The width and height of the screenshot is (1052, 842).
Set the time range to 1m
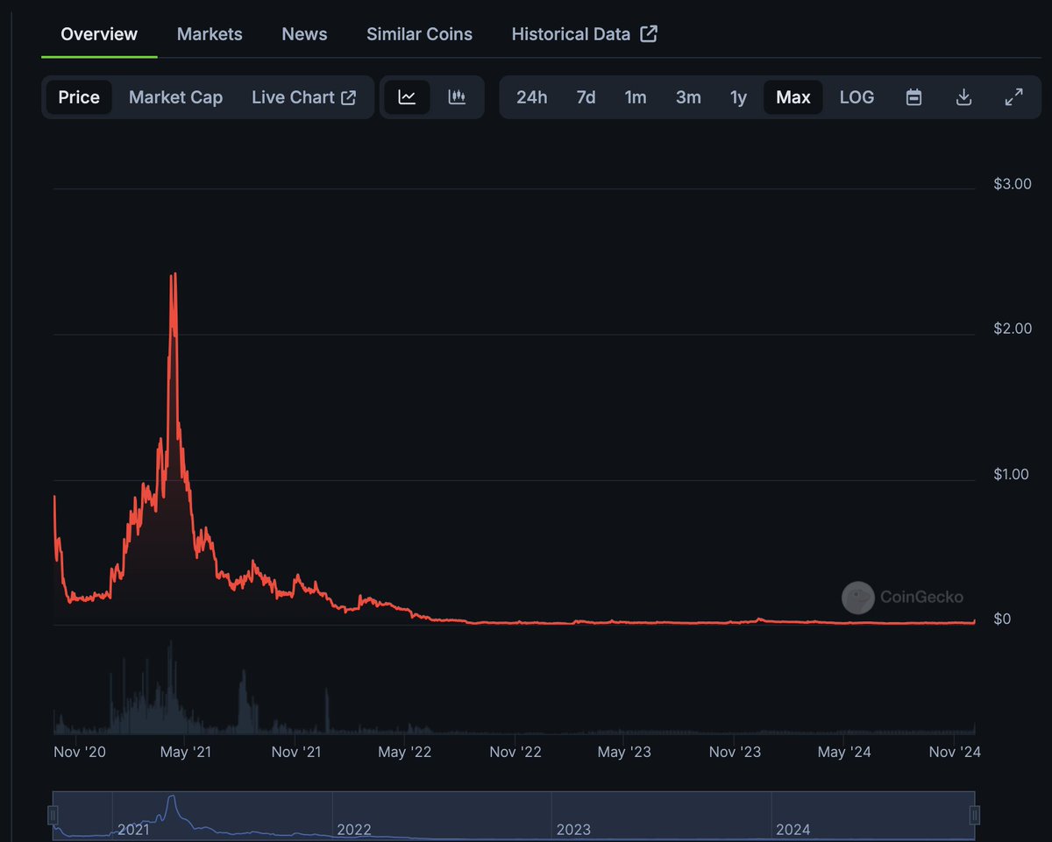click(x=636, y=97)
